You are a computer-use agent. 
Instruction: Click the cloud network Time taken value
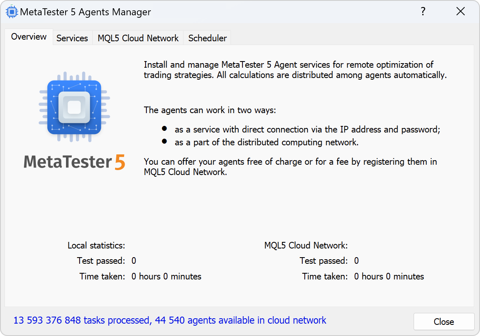point(389,277)
